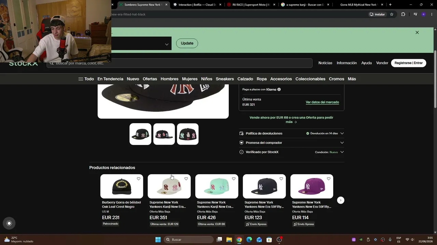
Task: Open the volume speaker tray icon
Action: click(x=412, y=240)
